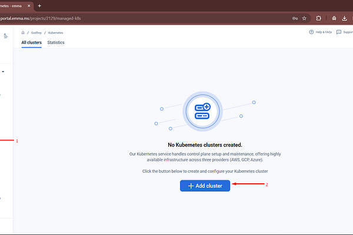Click the Add cluster button
This screenshot has width=353, height=235.
coord(205,186)
